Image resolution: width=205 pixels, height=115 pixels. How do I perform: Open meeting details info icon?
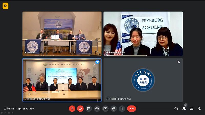click(x=176, y=109)
